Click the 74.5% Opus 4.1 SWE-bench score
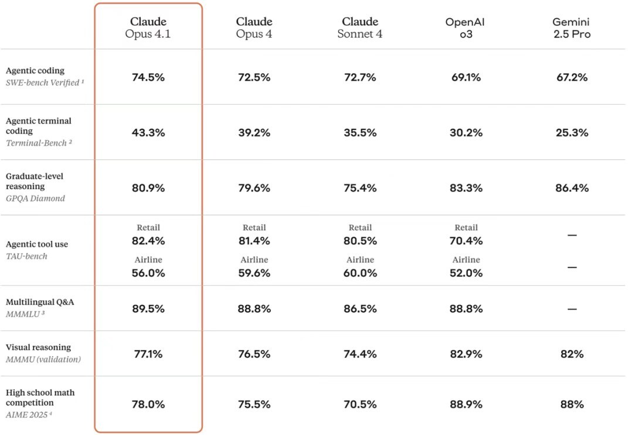This screenshot has height=435, width=628. point(148,77)
